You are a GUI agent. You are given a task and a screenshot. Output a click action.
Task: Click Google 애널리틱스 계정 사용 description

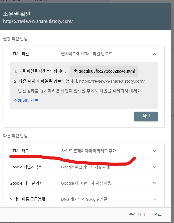coord(86,167)
